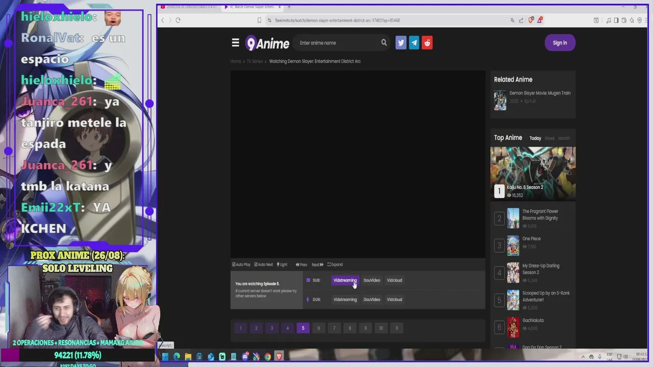Switch Top Anime to Week tab
Screen dimensions: 653x367
pyautogui.click(x=549, y=138)
